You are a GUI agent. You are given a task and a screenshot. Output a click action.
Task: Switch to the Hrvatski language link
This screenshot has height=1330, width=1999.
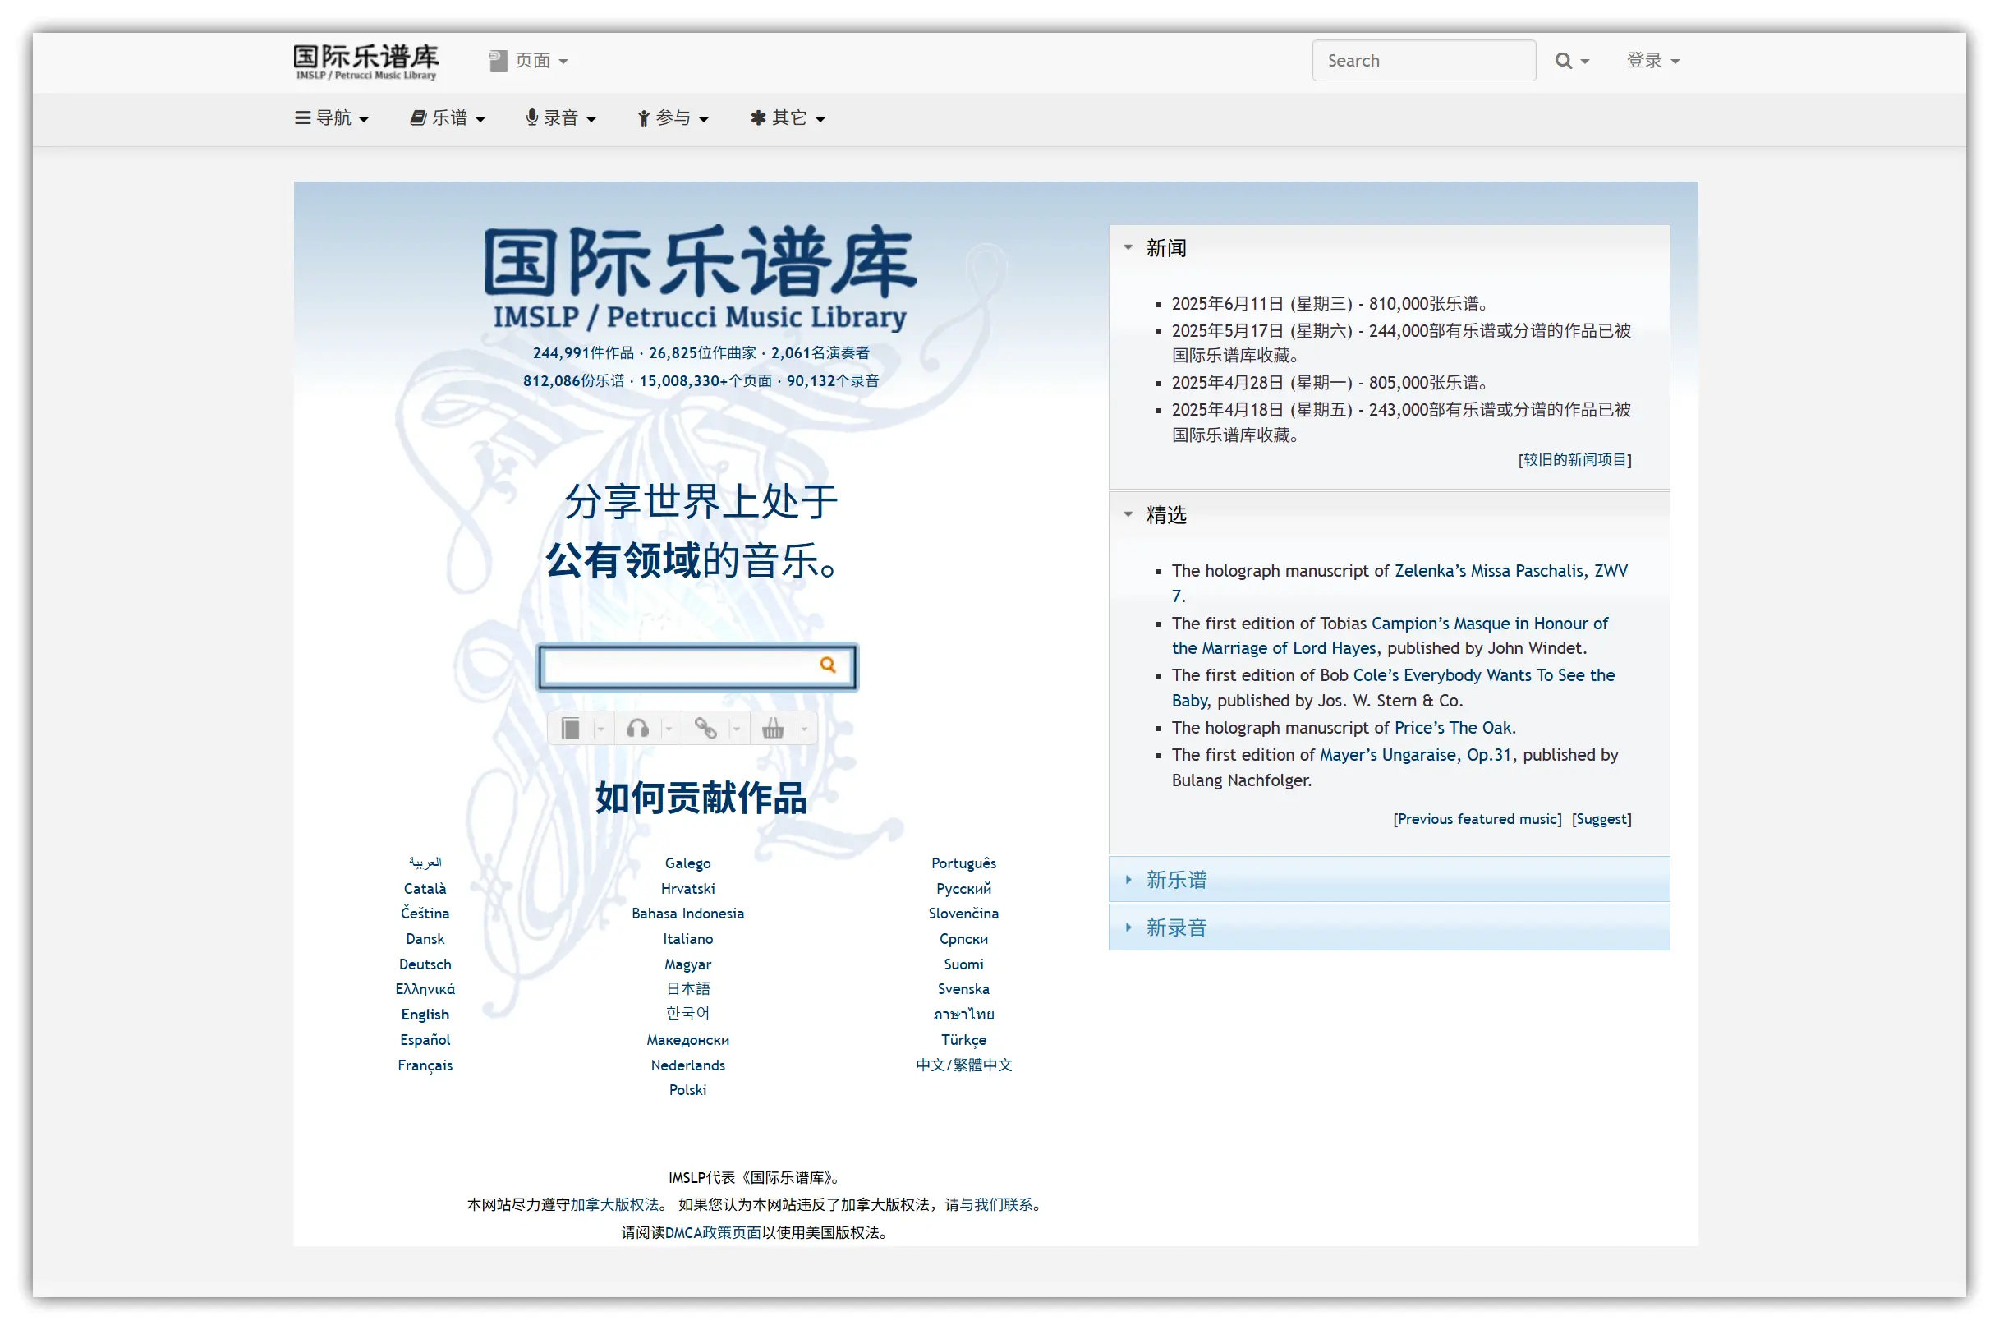(687, 889)
